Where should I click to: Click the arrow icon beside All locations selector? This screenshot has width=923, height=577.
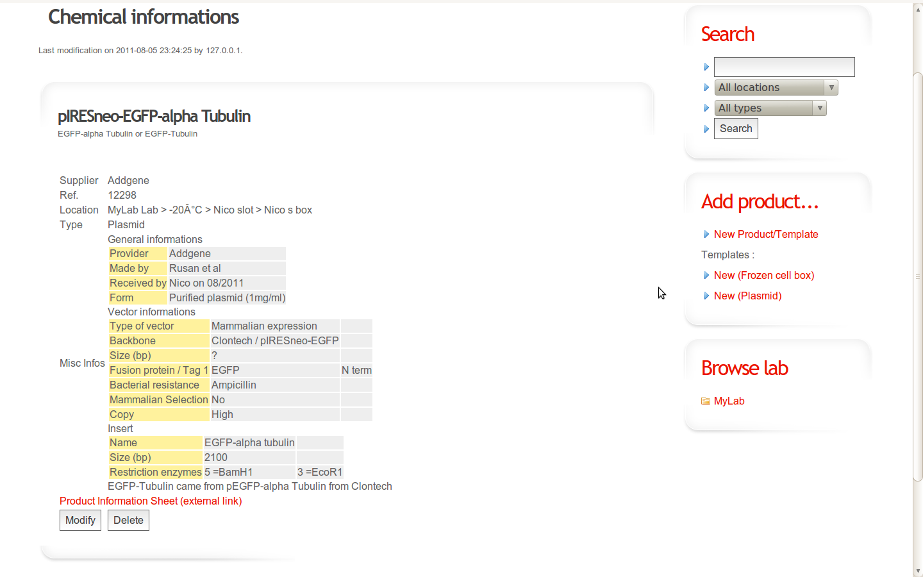click(706, 87)
